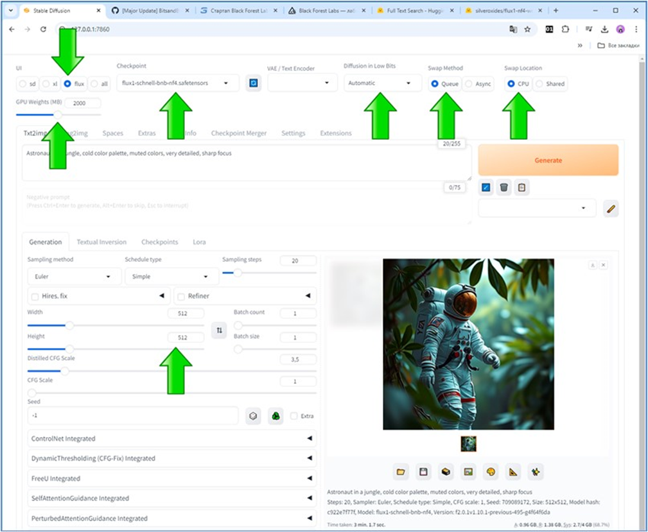Expand the ControlNet Integrated section

click(171, 439)
